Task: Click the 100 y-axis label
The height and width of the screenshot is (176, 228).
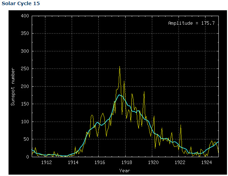Action: point(25,122)
